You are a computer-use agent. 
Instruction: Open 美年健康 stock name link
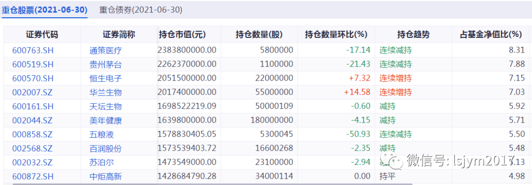[x=105, y=120]
